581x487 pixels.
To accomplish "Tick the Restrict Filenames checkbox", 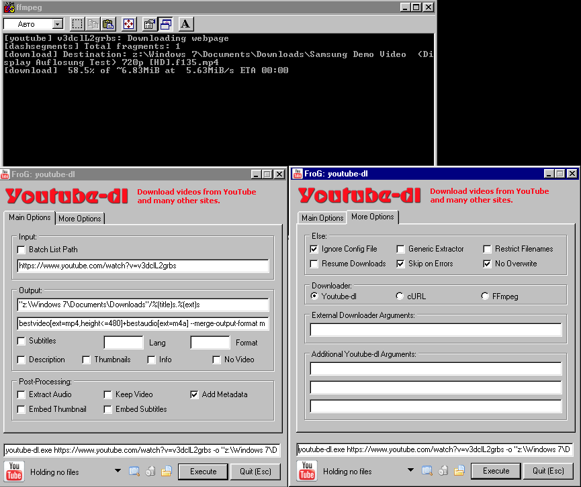I will coord(487,249).
